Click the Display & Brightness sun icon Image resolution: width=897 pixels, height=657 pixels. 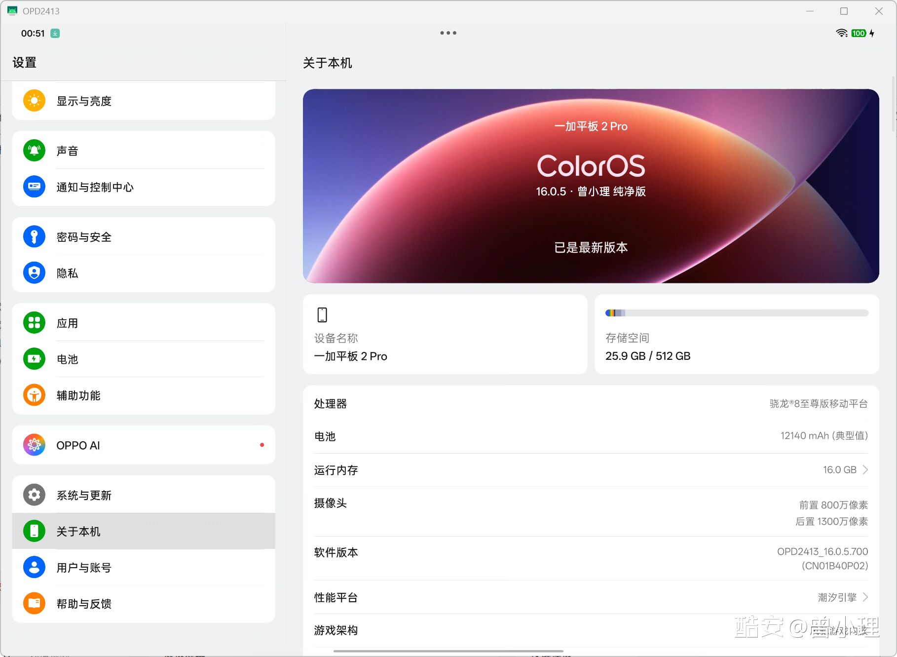[x=34, y=101]
